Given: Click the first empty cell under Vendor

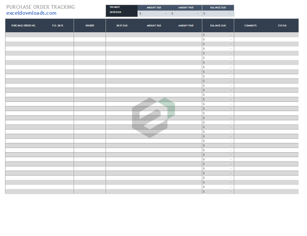Looking at the screenshot, I should point(90,35).
